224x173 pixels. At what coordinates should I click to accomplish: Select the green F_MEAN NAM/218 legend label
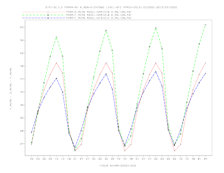[x=99, y=15]
